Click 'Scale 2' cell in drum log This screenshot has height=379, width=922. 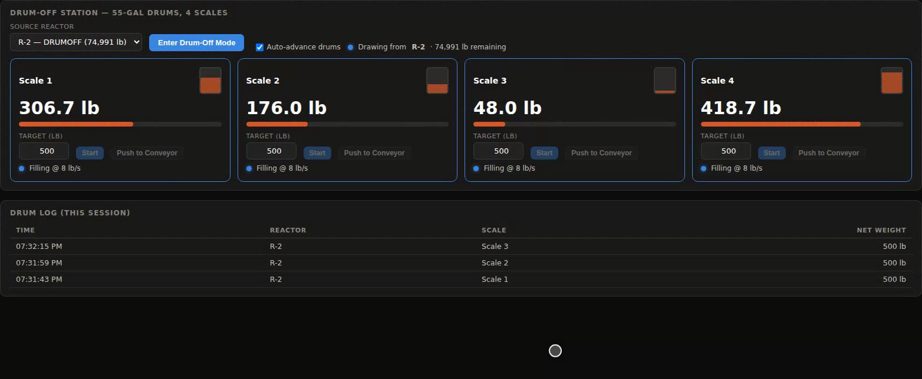point(495,263)
